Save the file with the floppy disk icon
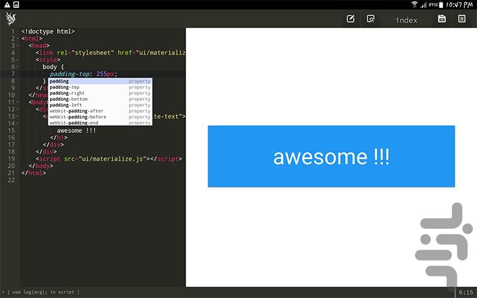Viewport: 477px width, 298px height. point(442,19)
